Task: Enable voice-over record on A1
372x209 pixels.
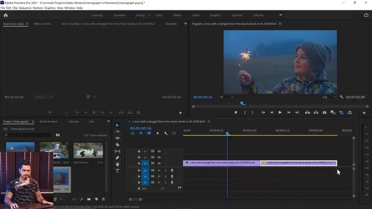Action: pos(172,170)
